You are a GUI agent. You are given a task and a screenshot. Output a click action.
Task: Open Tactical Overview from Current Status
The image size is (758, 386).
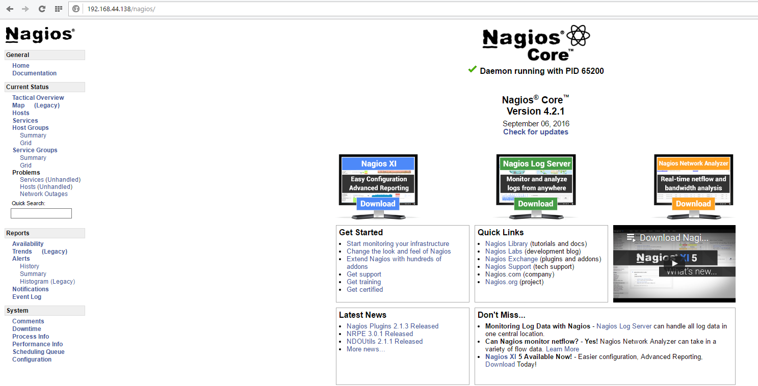38,97
